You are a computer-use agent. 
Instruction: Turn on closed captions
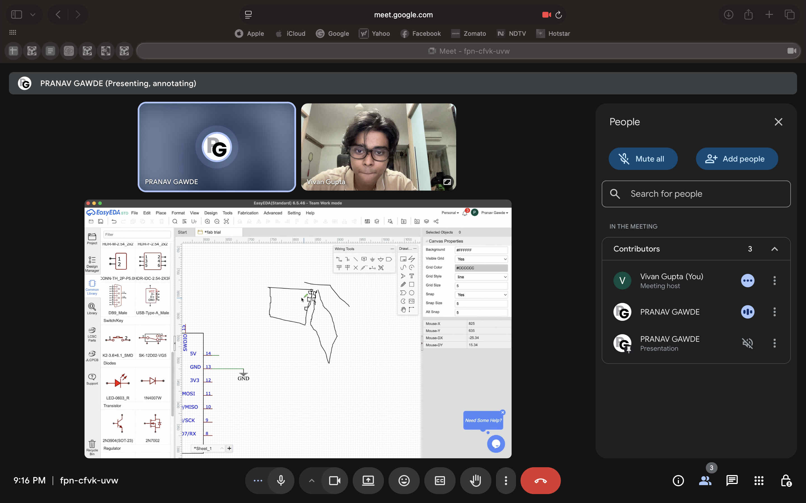tap(440, 480)
